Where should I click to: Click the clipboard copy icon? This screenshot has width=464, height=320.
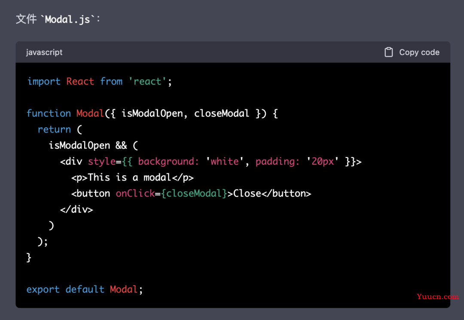pyautogui.click(x=388, y=52)
